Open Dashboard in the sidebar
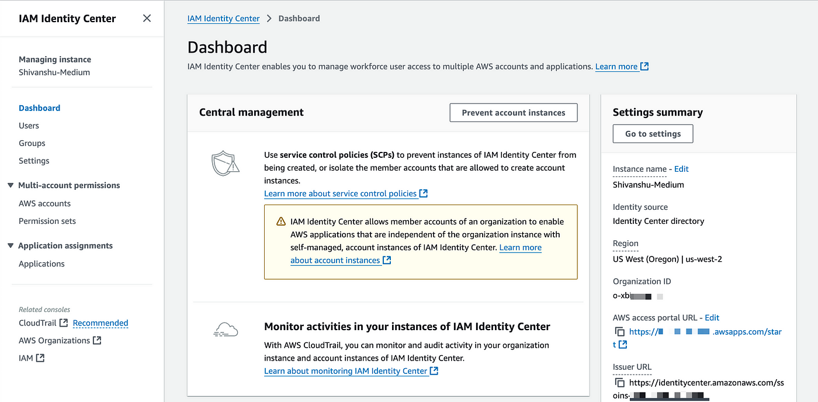 click(39, 108)
